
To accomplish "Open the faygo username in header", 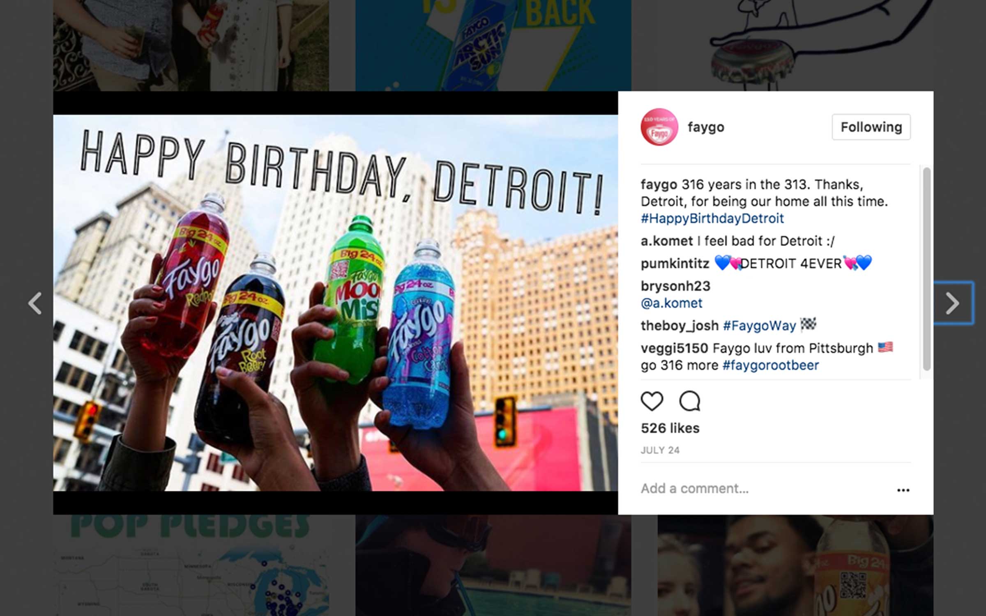I will (x=706, y=127).
